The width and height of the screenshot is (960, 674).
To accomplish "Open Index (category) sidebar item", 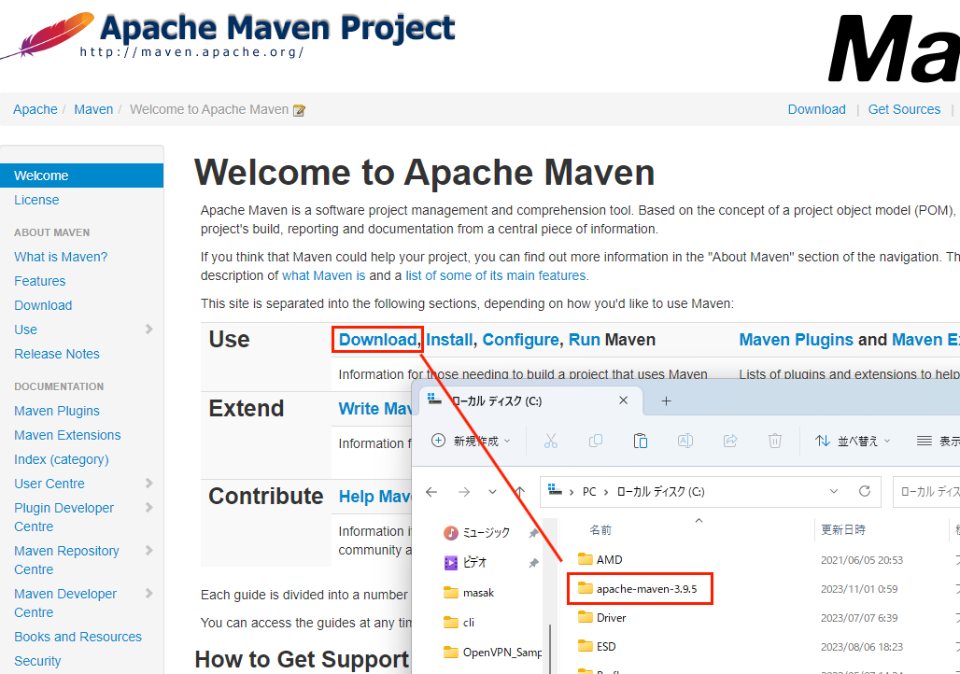I will pyautogui.click(x=62, y=459).
